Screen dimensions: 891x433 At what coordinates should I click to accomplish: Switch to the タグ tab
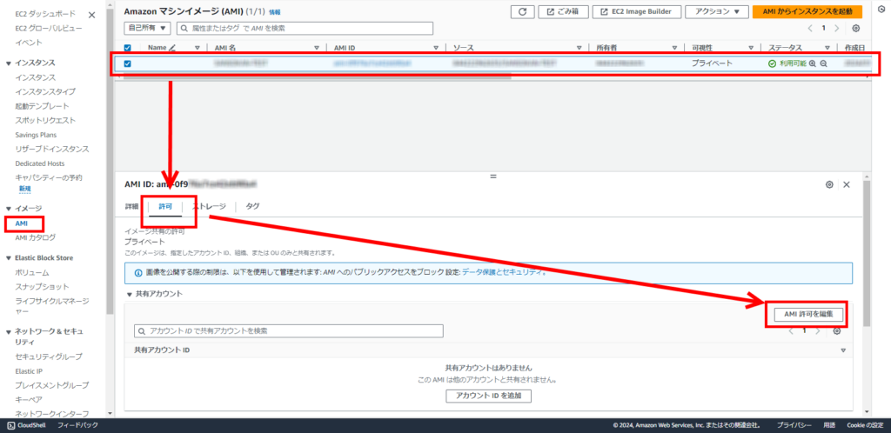tap(252, 207)
